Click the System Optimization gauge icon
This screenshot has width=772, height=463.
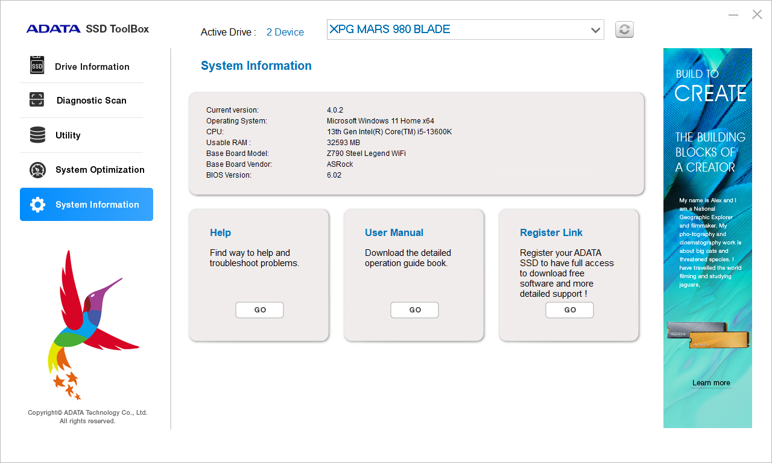click(x=37, y=170)
